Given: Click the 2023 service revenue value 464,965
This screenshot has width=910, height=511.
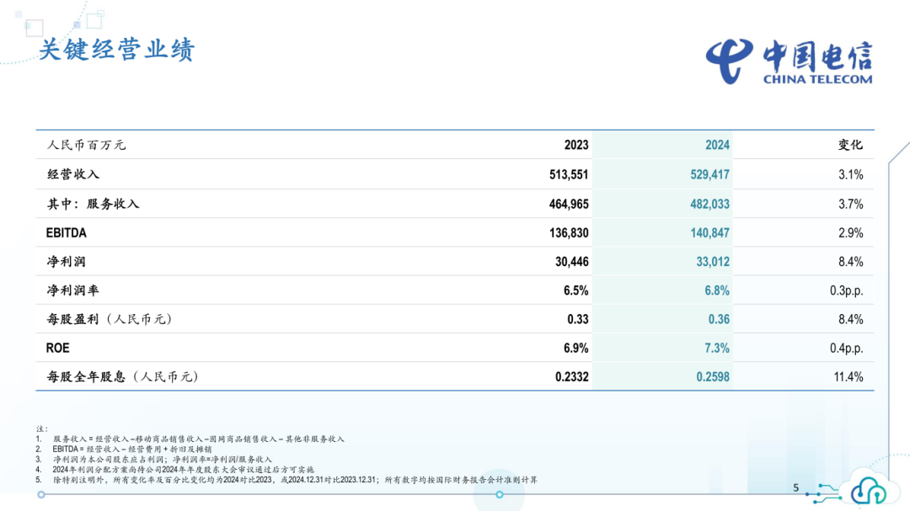Looking at the screenshot, I should pos(569,204).
